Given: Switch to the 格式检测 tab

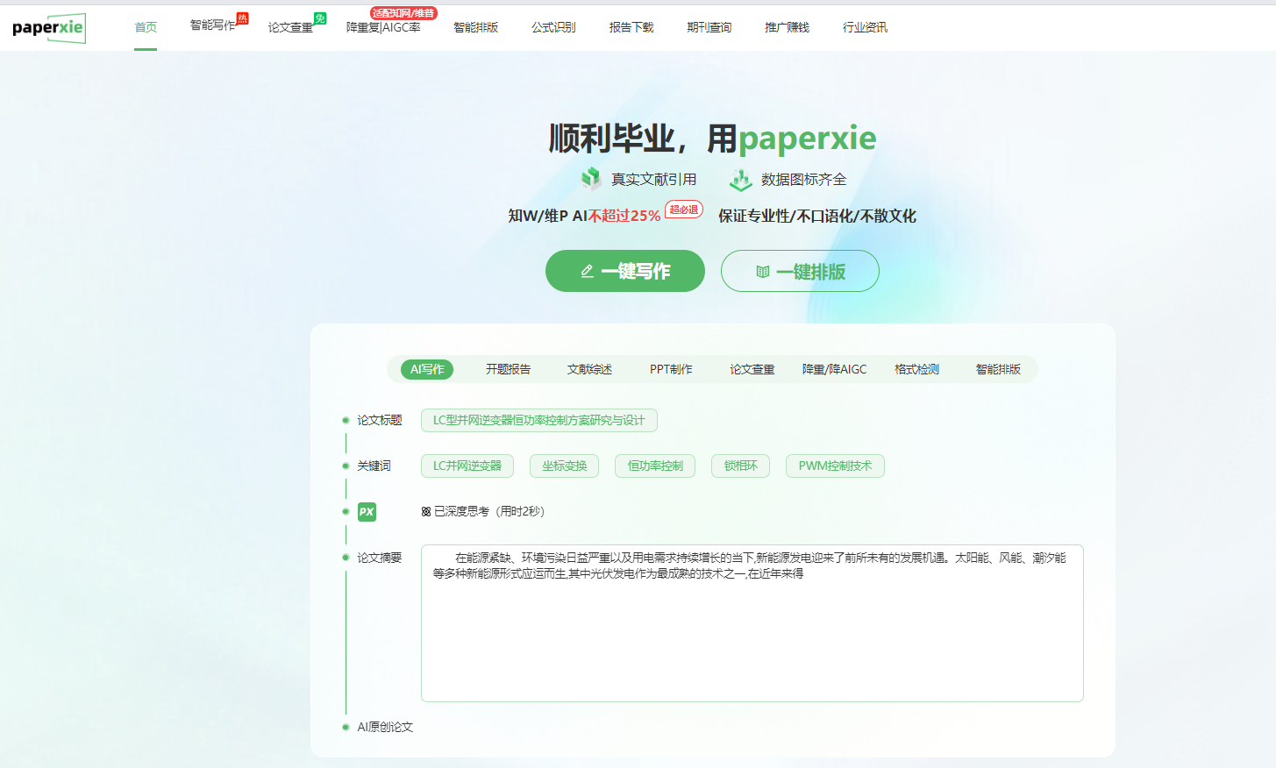Looking at the screenshot, I should pos(916,369).
